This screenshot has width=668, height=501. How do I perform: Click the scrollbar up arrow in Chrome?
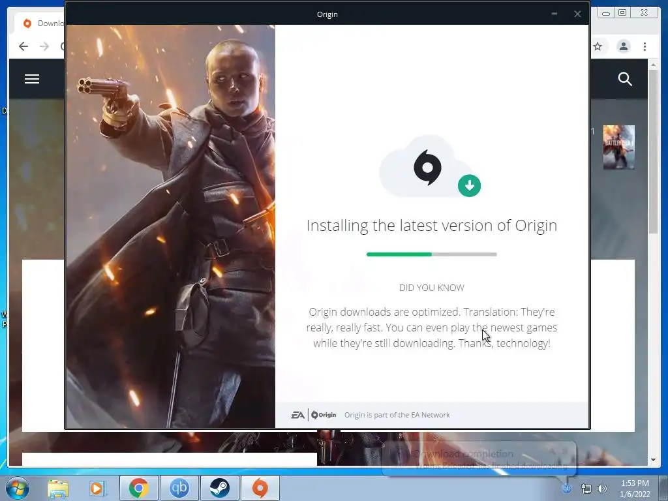[x=653, y=65]
